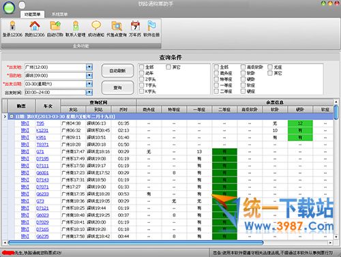The width and height of the screenshot is (341, 257).
Task: Click the 13 一等座 cell for G71
Action: pyautogui.click(x=199, y=151)
